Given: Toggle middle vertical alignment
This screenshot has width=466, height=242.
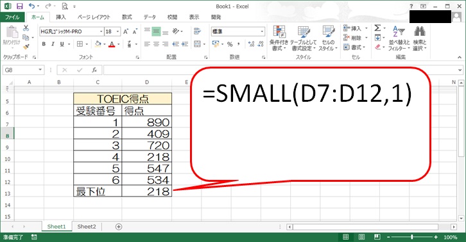Looking at the screenshot, I should point(157,31).
